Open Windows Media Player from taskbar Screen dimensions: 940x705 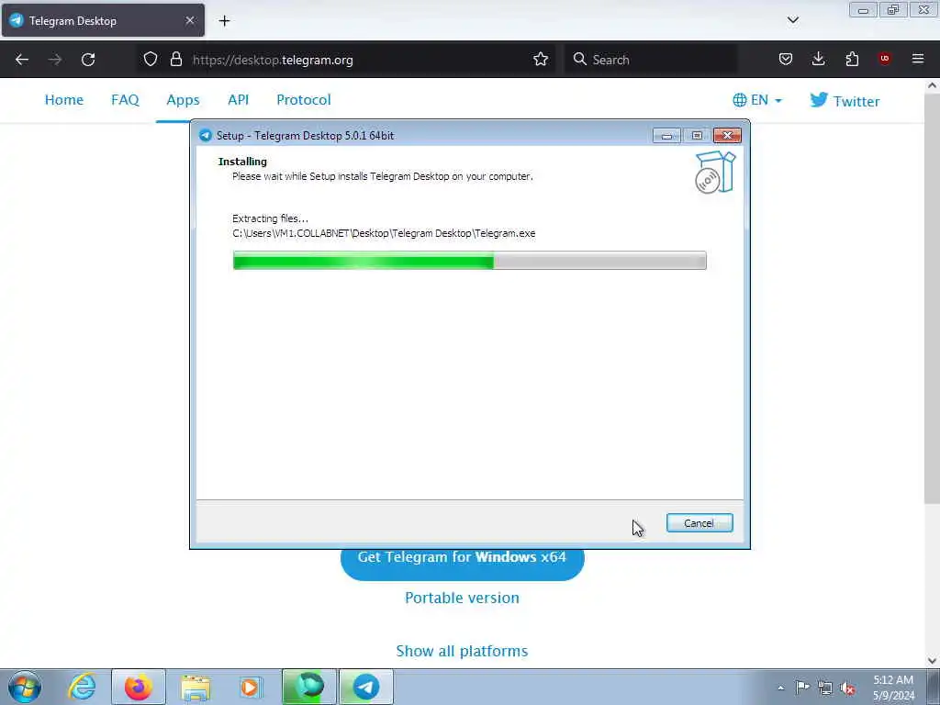(250, 687)
